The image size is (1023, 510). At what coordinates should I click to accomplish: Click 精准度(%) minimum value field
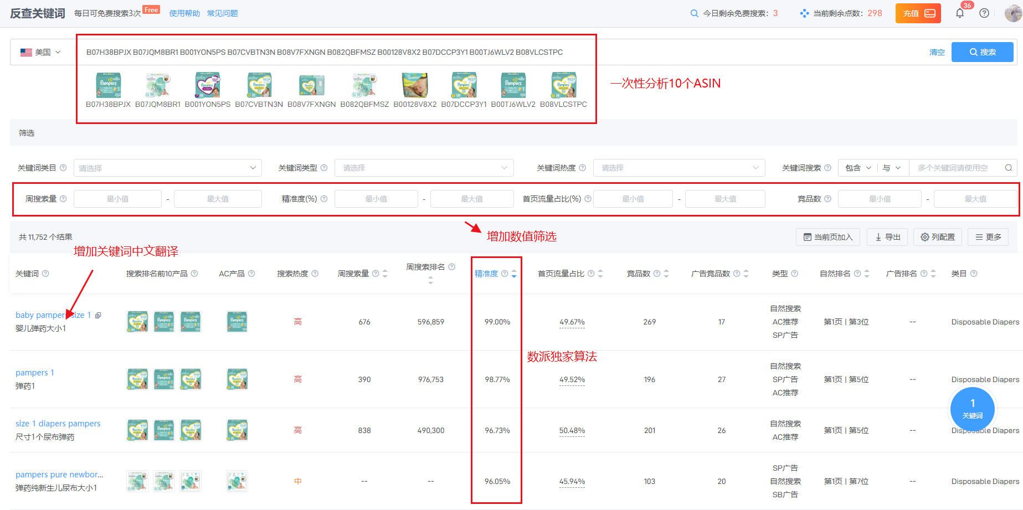376,199
